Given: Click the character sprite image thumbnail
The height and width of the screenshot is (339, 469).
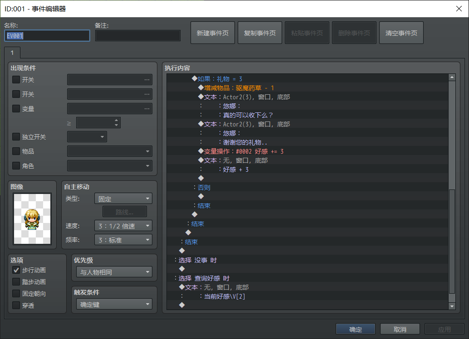Looking at the screenshot, I should 32,218.
